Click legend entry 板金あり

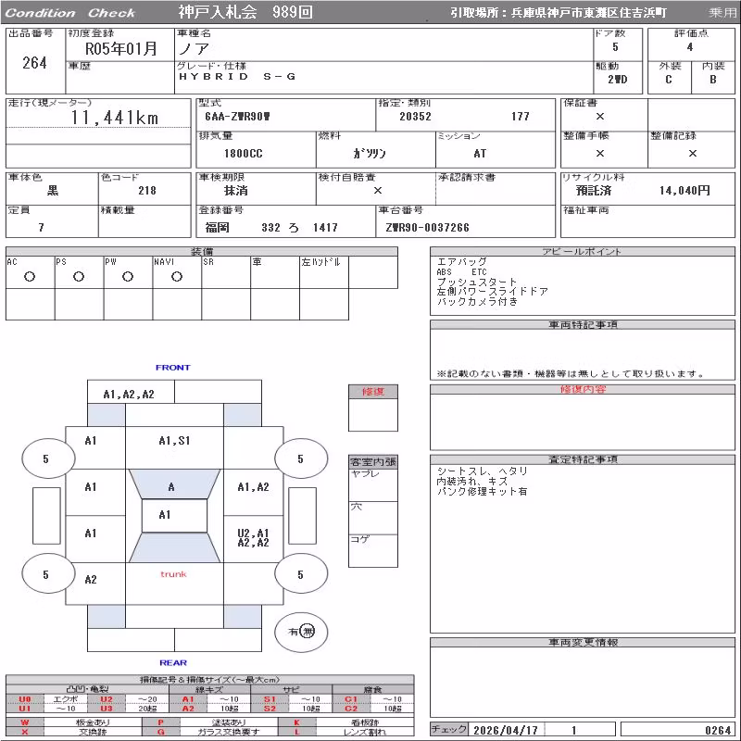[x=93, y=722]
